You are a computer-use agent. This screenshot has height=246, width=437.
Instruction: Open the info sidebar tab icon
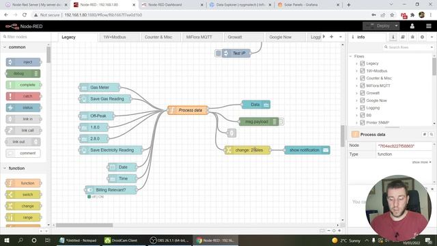coord(393,37)
